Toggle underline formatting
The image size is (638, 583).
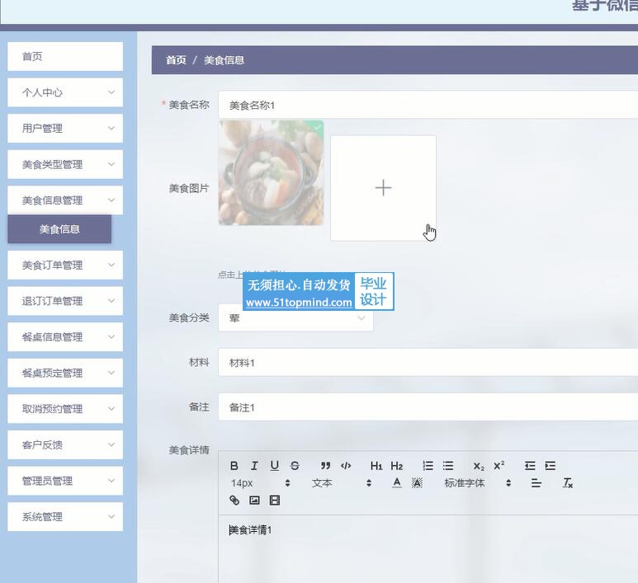point(275,466)
